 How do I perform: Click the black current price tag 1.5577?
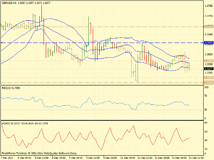(209, 69)
